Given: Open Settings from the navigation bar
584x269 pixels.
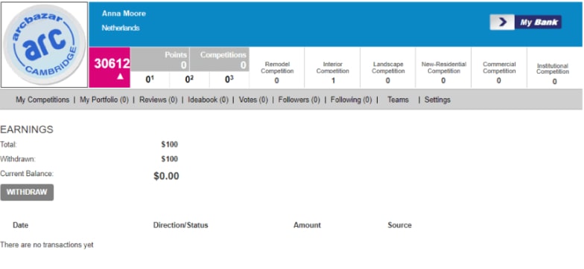Looking at the screenshot, I should [437, 100].
